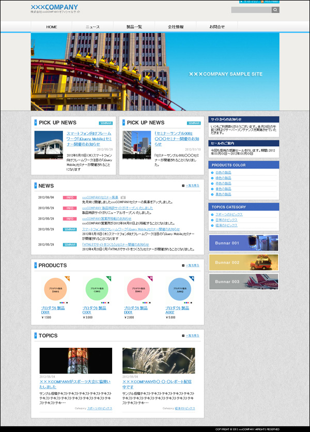Open the プロダクト製品 C001 link
This screenshot has width=310, height=432.
click(94, 310)
